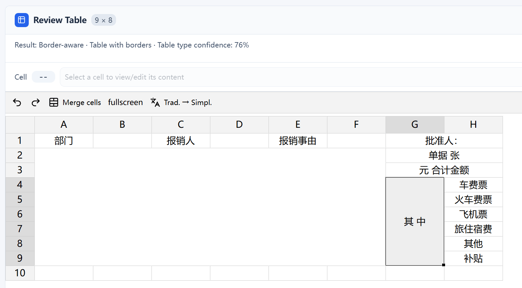522x288 pixels.
Task: Select the 旅住宿费 cell
Action: tap(474, 229)
